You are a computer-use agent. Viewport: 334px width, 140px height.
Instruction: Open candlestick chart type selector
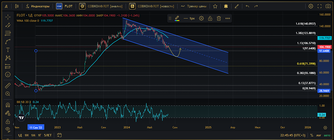(x=17, y=6)
